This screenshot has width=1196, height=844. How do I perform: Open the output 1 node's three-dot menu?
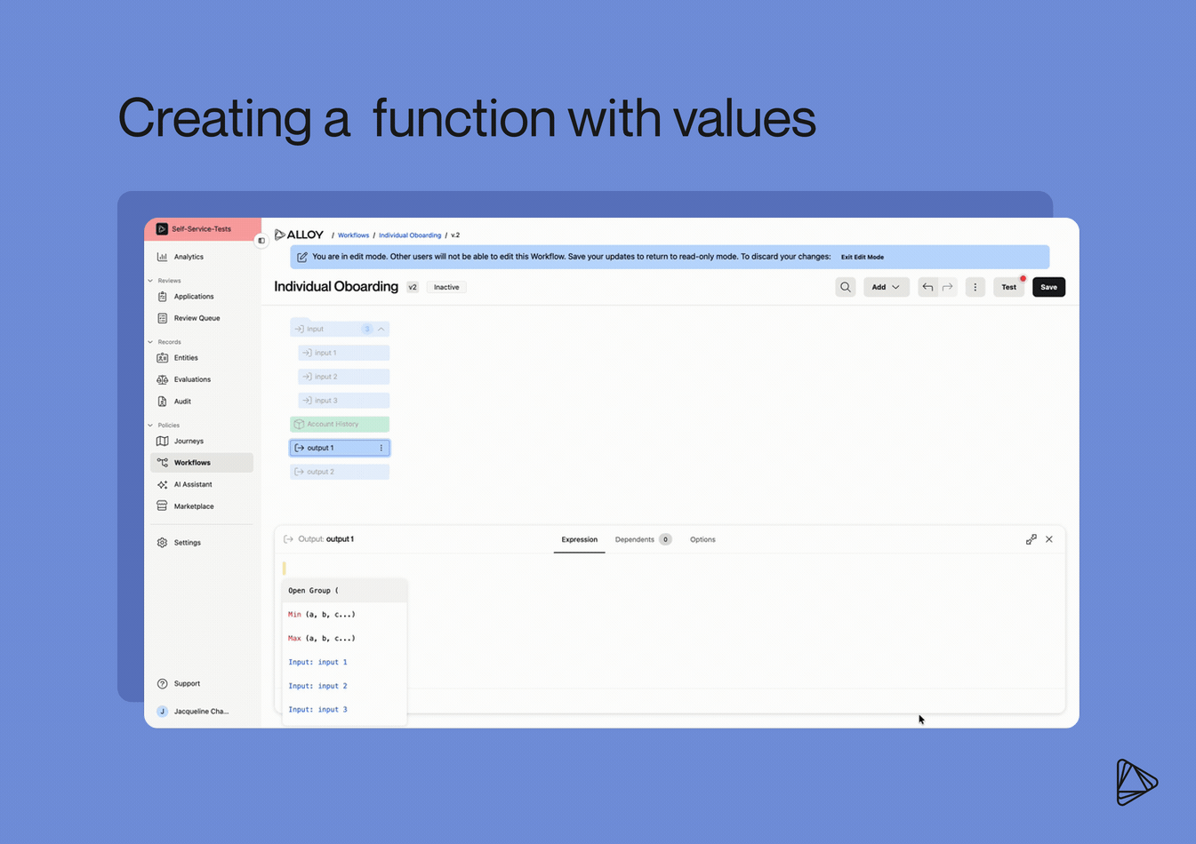(x=381, y=448)
